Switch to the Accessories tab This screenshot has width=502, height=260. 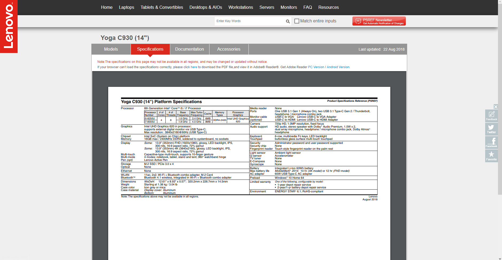pos(229,49)
